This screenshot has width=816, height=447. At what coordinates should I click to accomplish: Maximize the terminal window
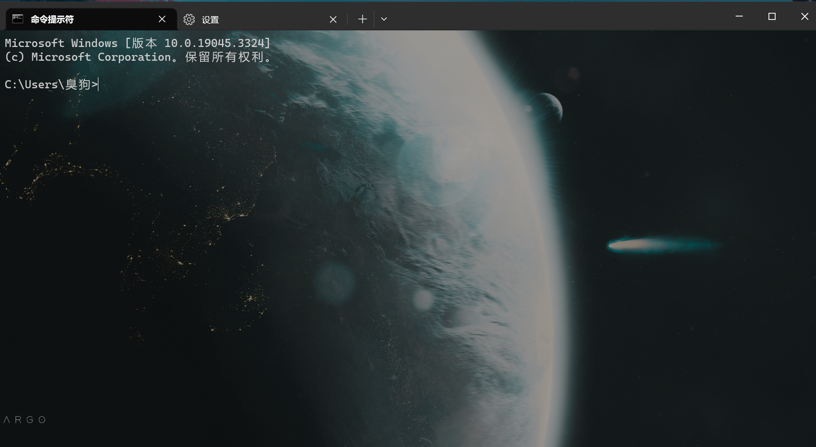pos(772,17)
